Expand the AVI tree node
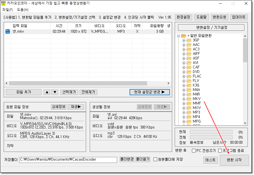 184,63
